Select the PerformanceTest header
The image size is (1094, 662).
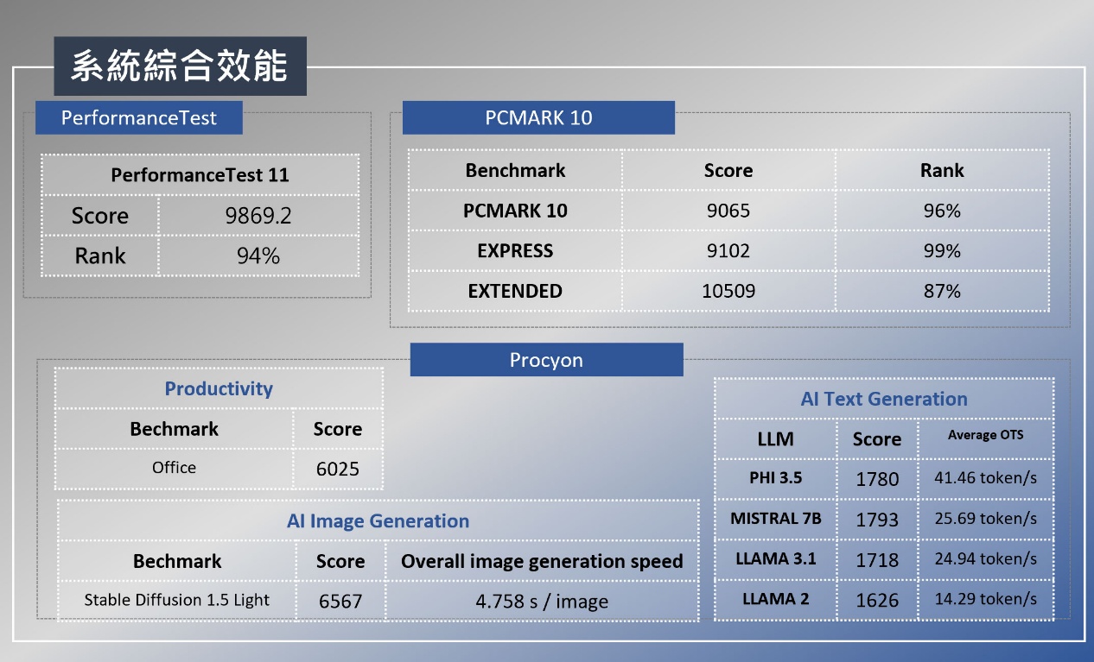(x=138, y=117)
